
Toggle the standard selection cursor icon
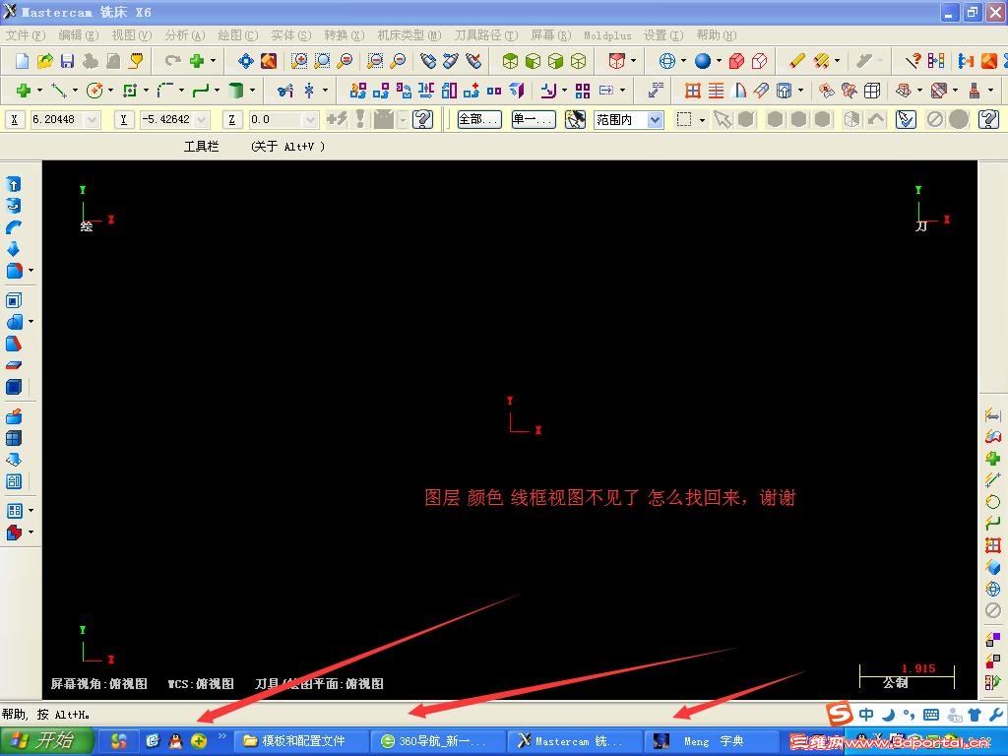pyautogui.click(x=723, y=119)
